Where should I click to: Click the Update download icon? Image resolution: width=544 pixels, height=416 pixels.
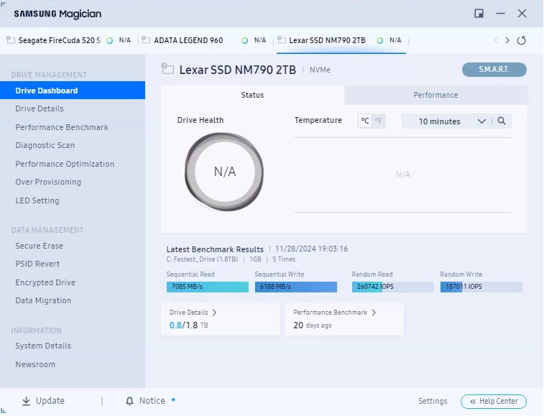(x=26, y=401)
